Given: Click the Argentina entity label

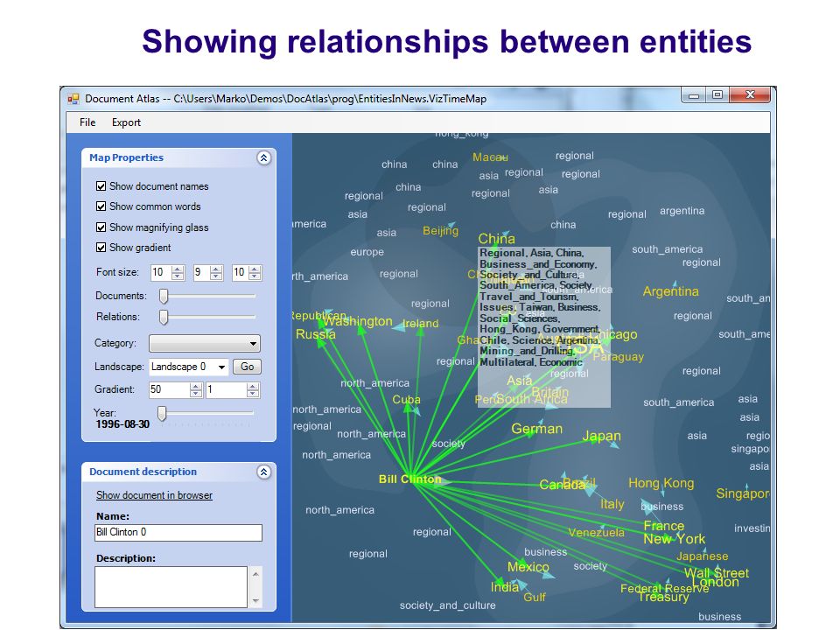Looking at the screenshot, I should pyautogui.click(x=671, y=291).
